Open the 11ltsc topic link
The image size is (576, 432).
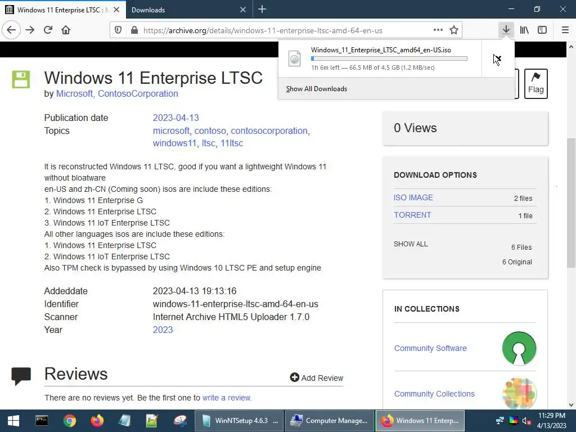coord(232,143)
